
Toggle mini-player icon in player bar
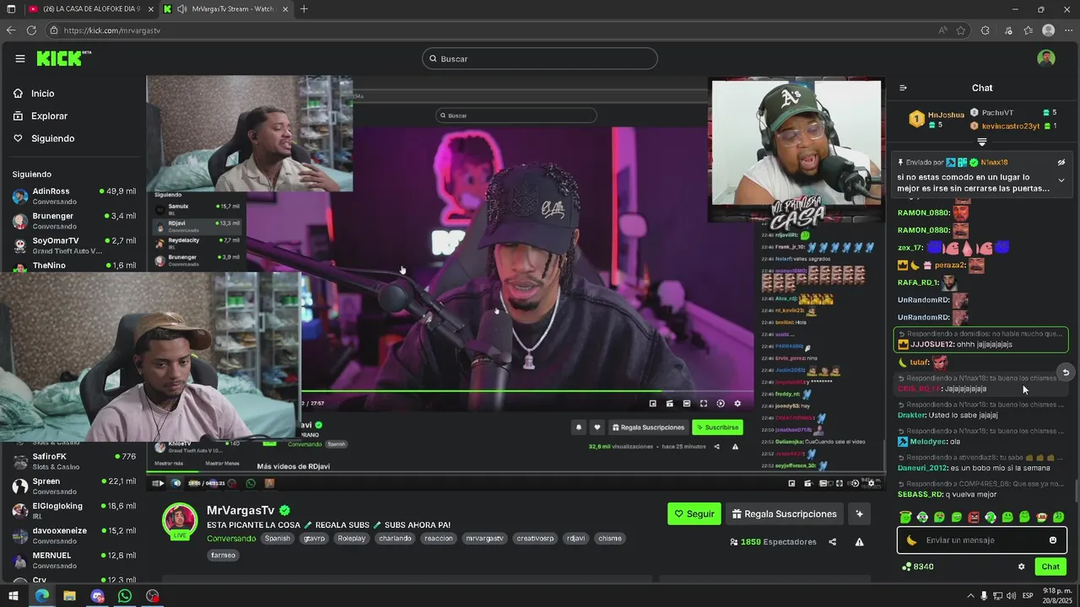[x=792, y=483]
